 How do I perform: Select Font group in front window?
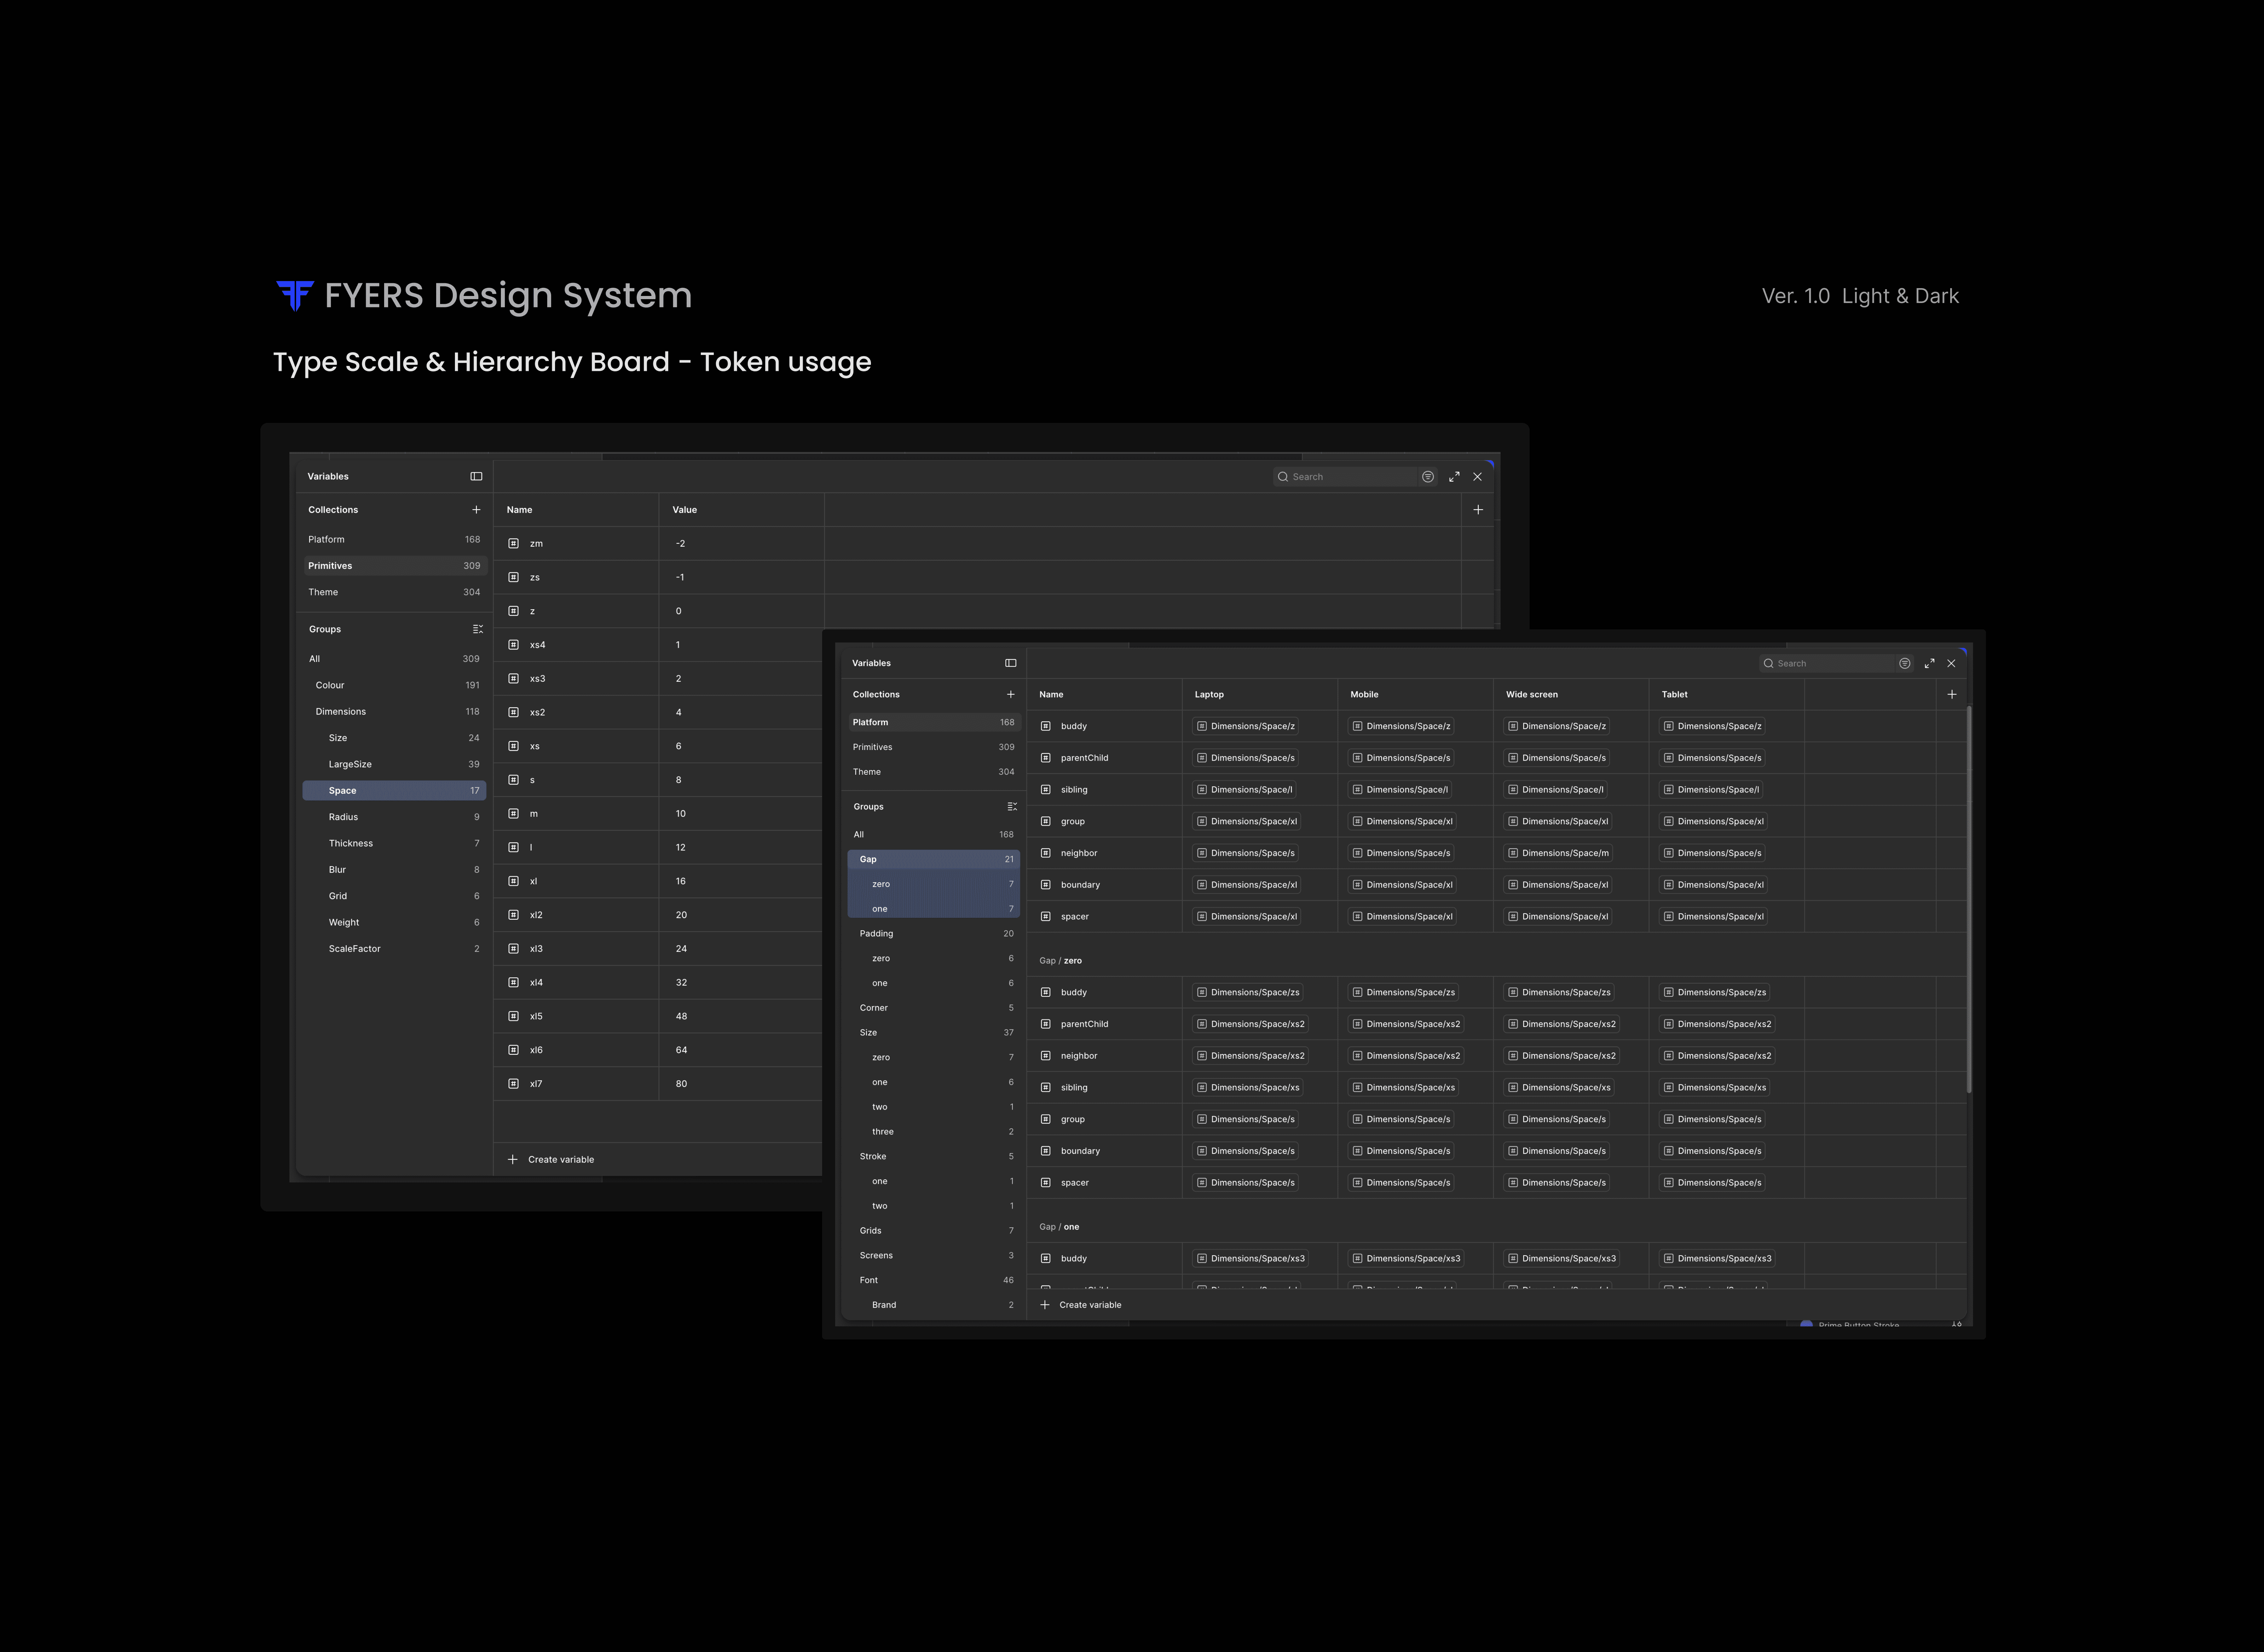point(934,1280)
